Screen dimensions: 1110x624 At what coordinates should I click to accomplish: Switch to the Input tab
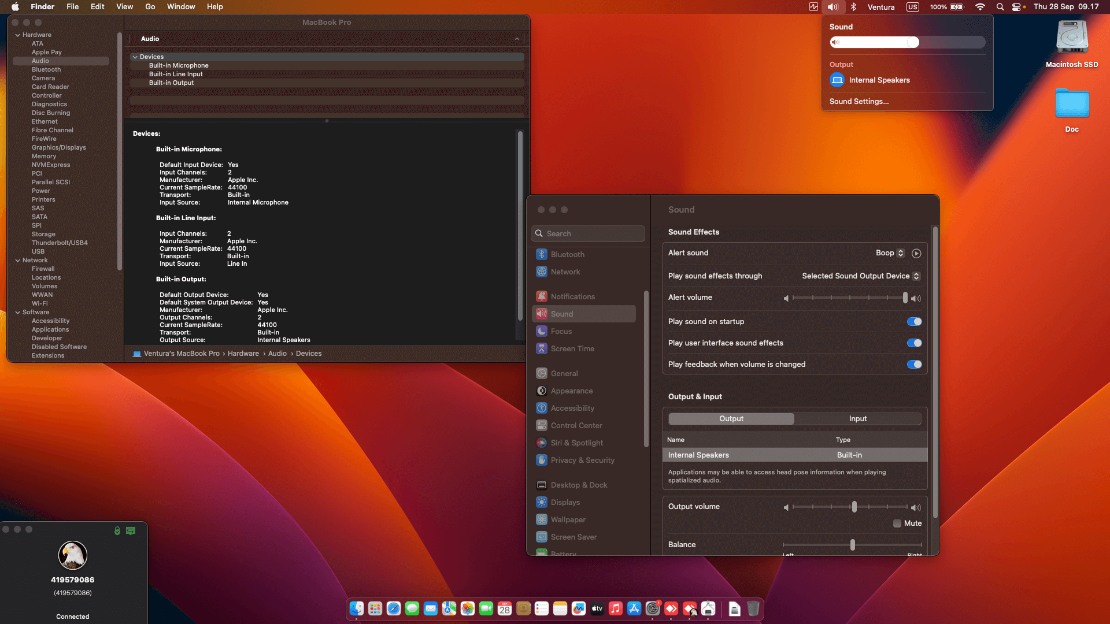coord(857,418)
